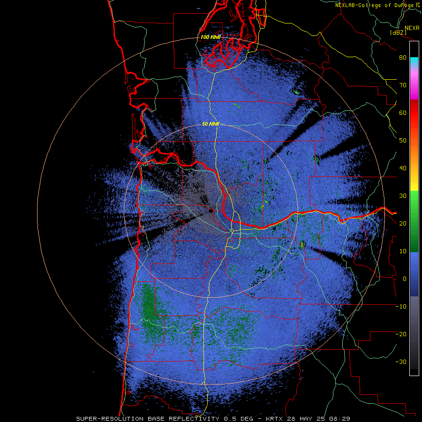Click the -30 value on the dBZ scale
The height and width of the screenshot is (422, 422).
coord(401,362)
